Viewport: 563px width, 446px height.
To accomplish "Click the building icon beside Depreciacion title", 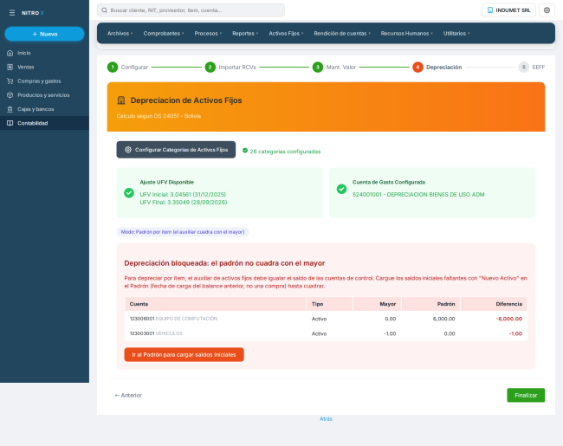I will pos(121,100).
